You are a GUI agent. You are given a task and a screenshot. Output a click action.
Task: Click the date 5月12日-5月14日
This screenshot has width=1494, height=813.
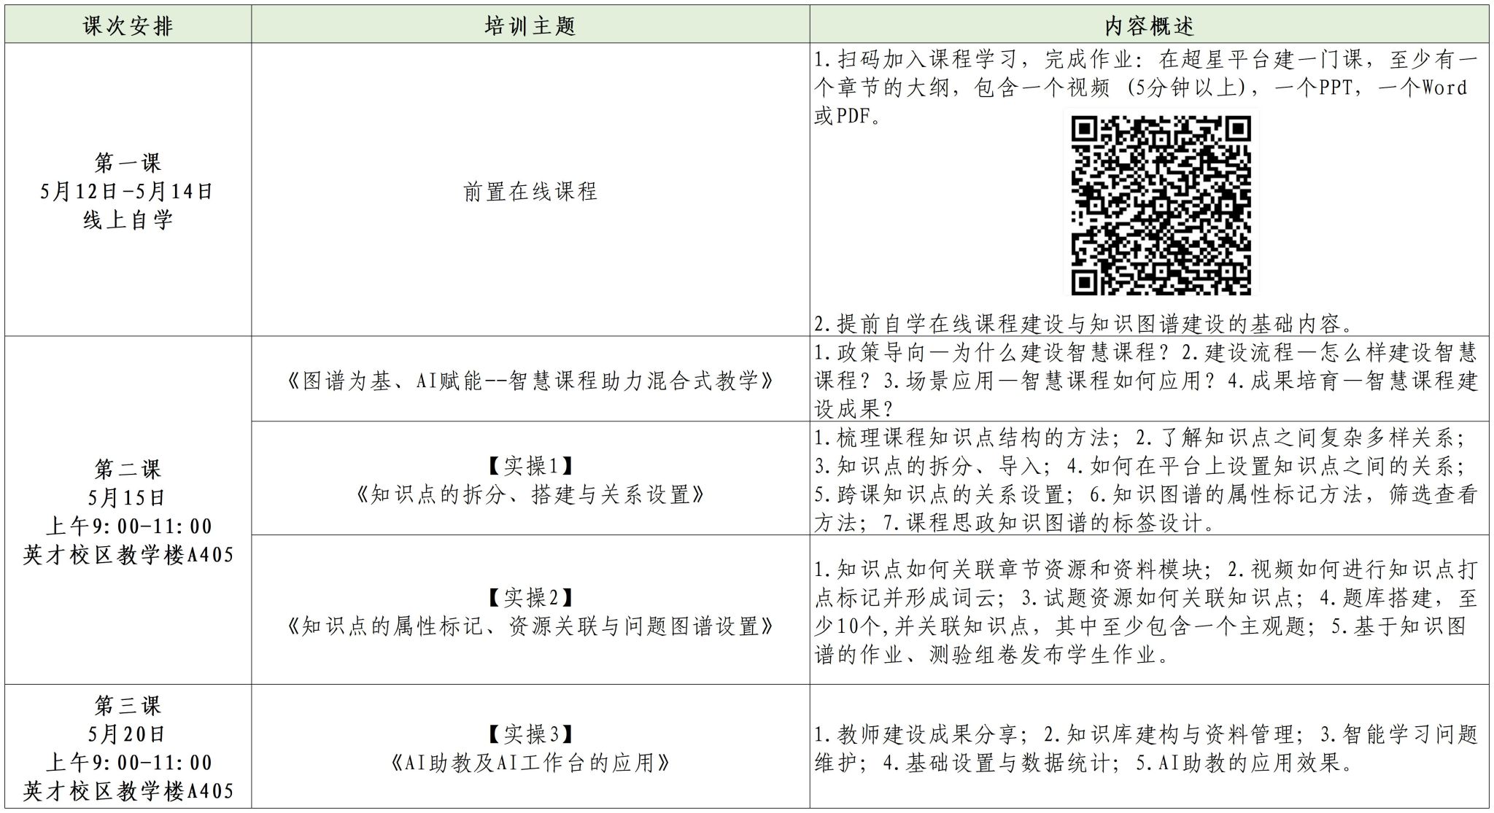coord(127,191)
